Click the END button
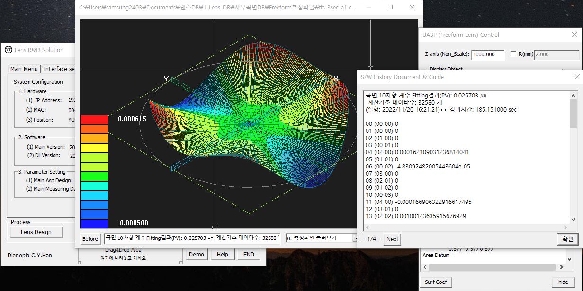The image size is (583, 291). pyautogui.click(x=249, y=255)
